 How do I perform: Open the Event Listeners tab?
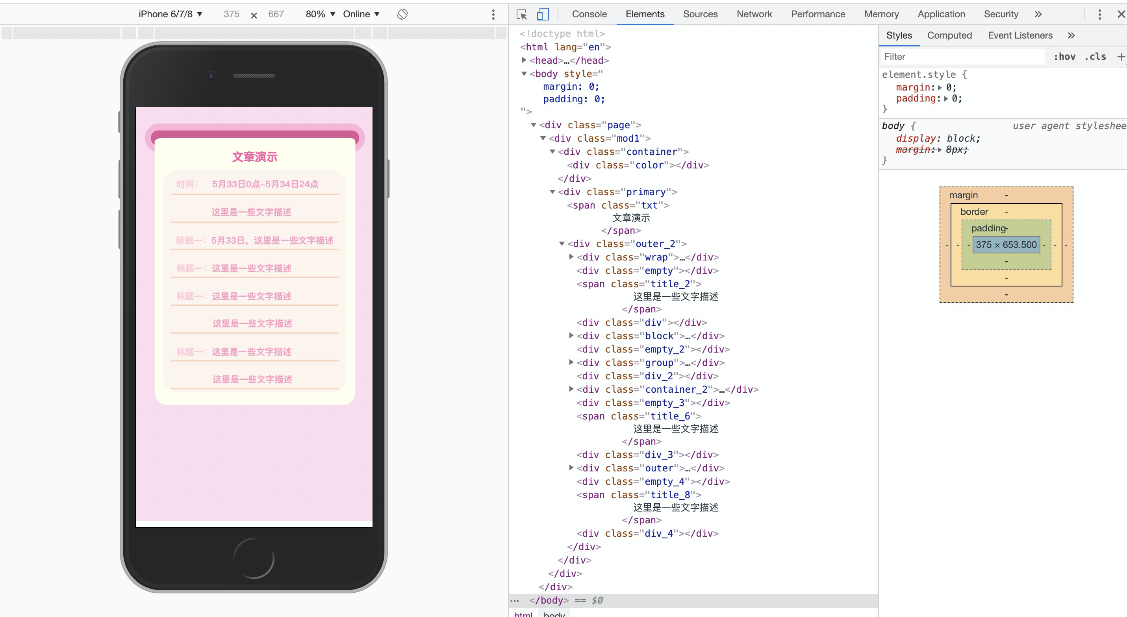1020,35
